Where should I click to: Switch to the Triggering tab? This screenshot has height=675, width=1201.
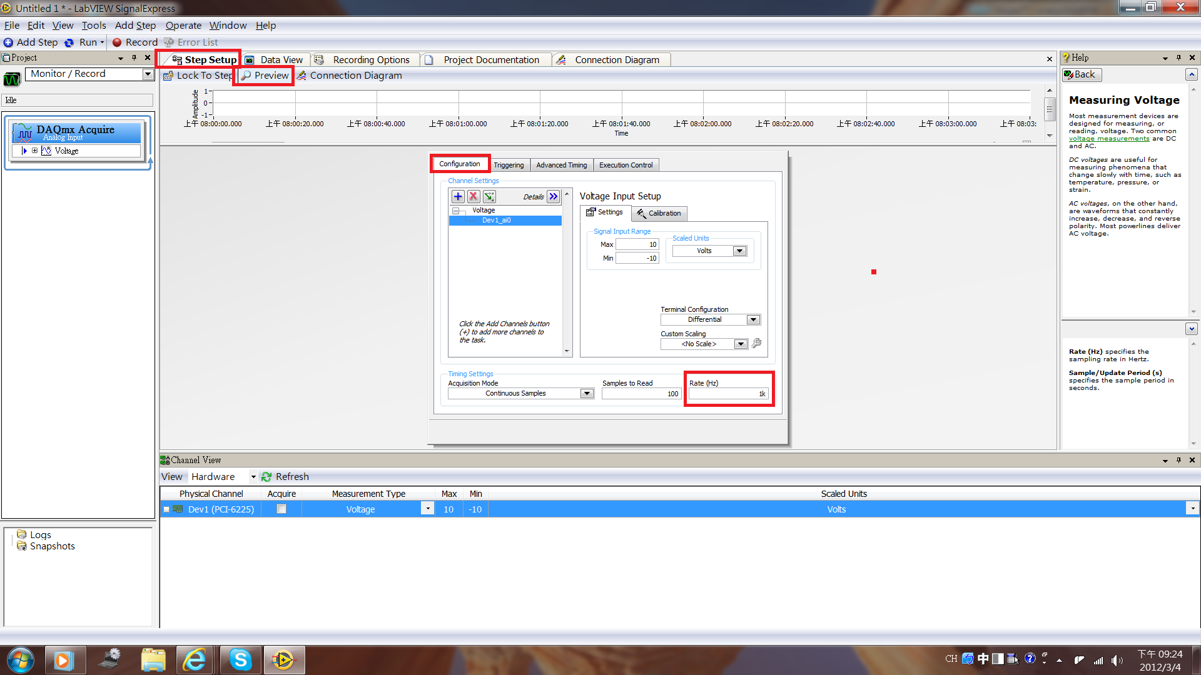[x=508, y=165]
